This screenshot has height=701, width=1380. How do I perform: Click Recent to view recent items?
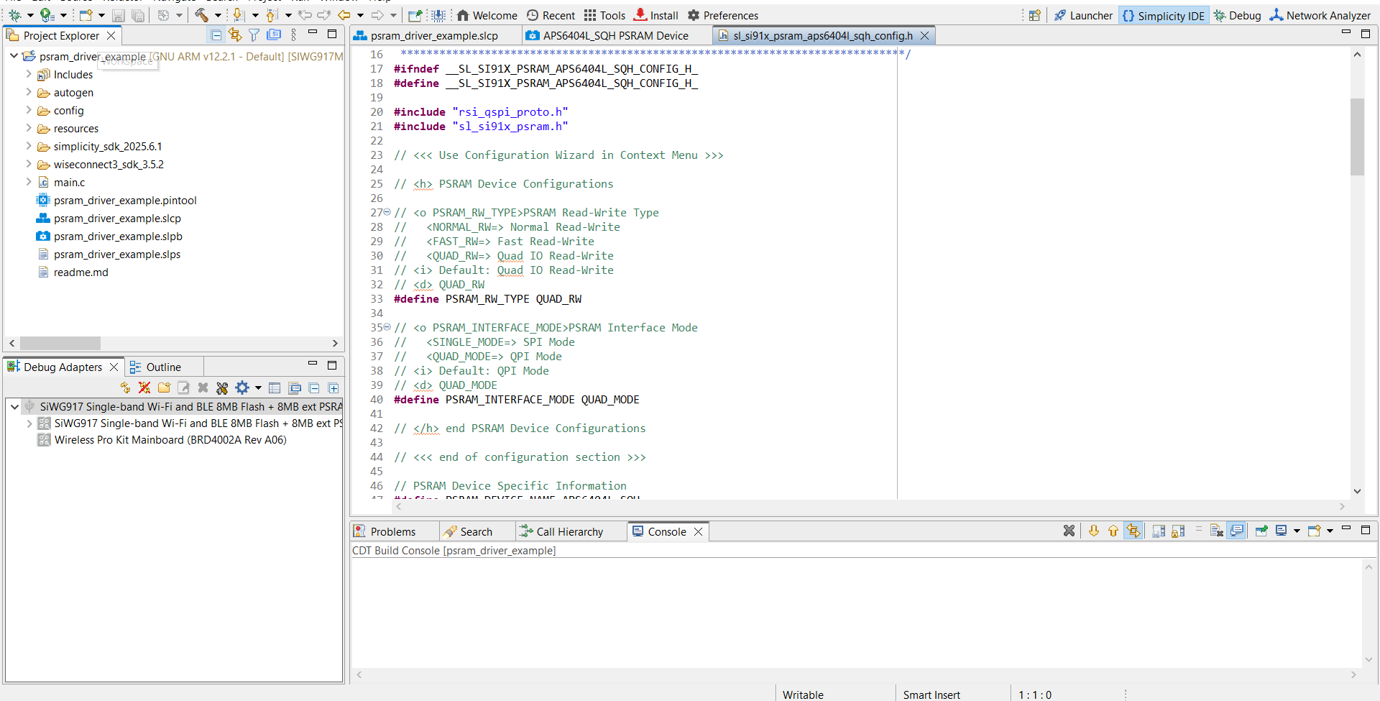[x=551, y=15]
